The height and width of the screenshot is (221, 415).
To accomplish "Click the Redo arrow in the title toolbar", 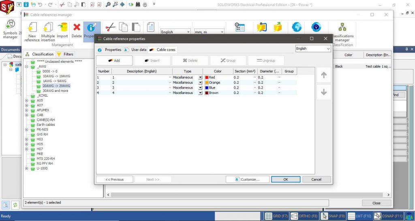I will [50, 4].
